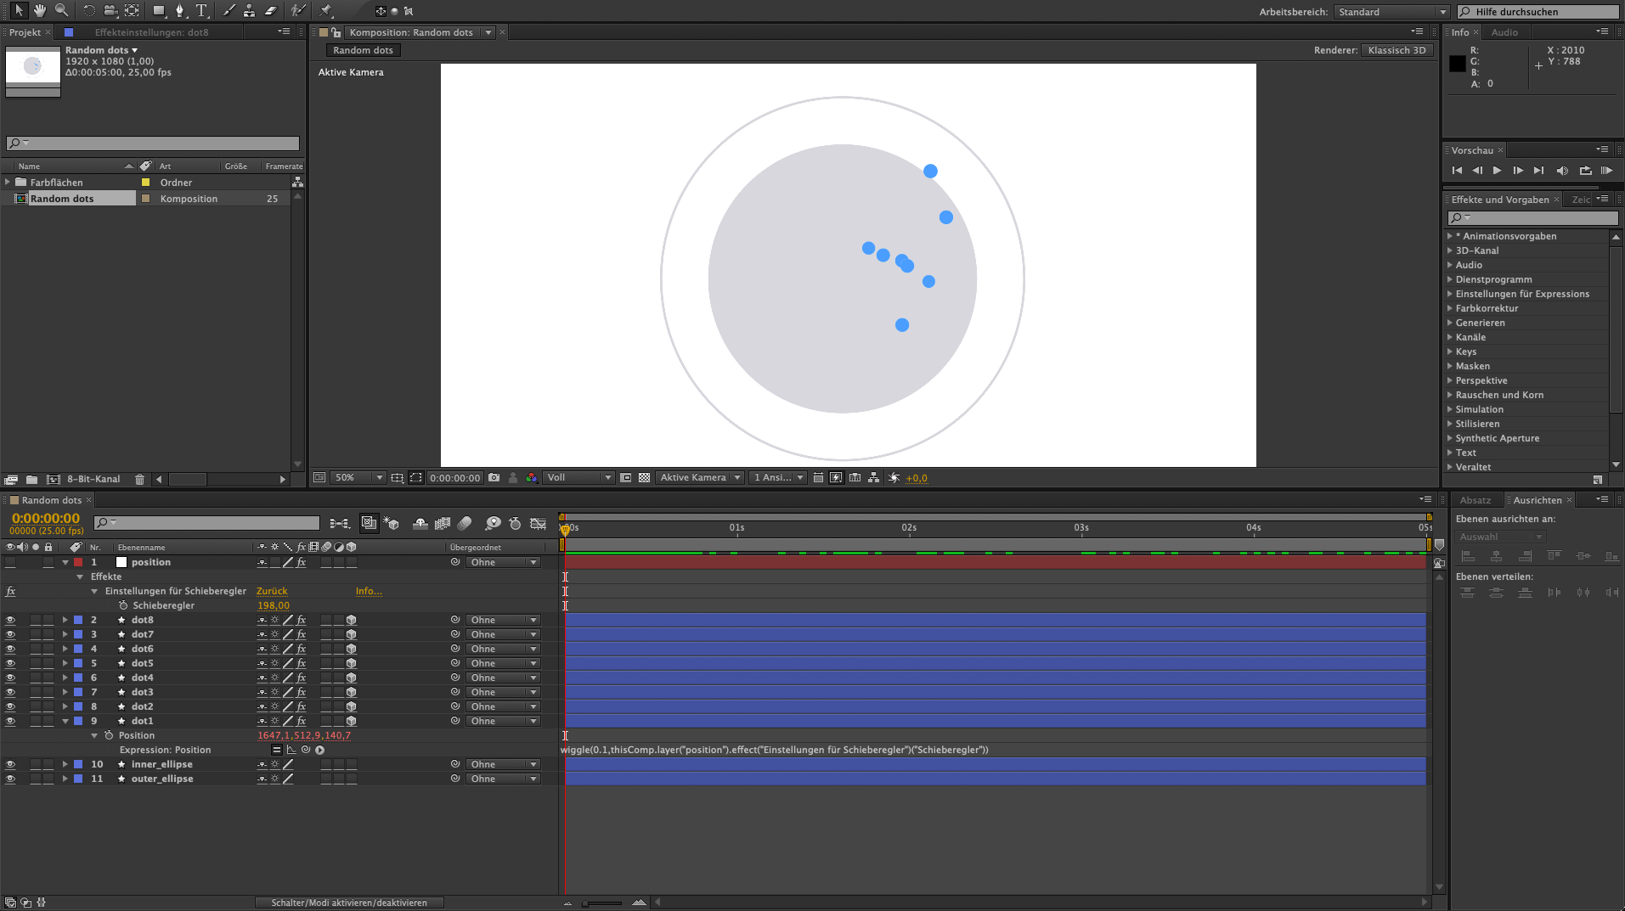Expand the dot5 layer properties
1625x911 pixels.
pyautogui.click(x=65, y=664)
